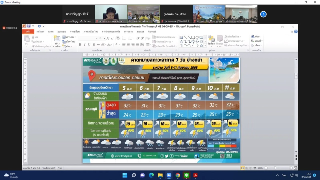Expand the Section (ส่วน) dropdown

67,46
